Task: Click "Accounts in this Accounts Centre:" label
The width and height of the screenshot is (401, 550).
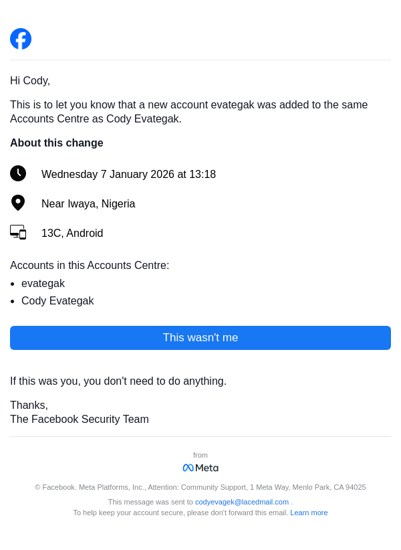Action: tap(90, 265)
